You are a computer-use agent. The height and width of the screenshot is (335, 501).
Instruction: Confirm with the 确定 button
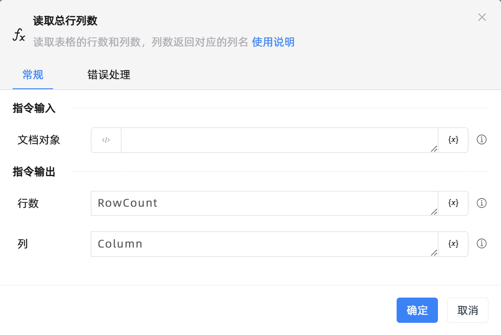417,310
